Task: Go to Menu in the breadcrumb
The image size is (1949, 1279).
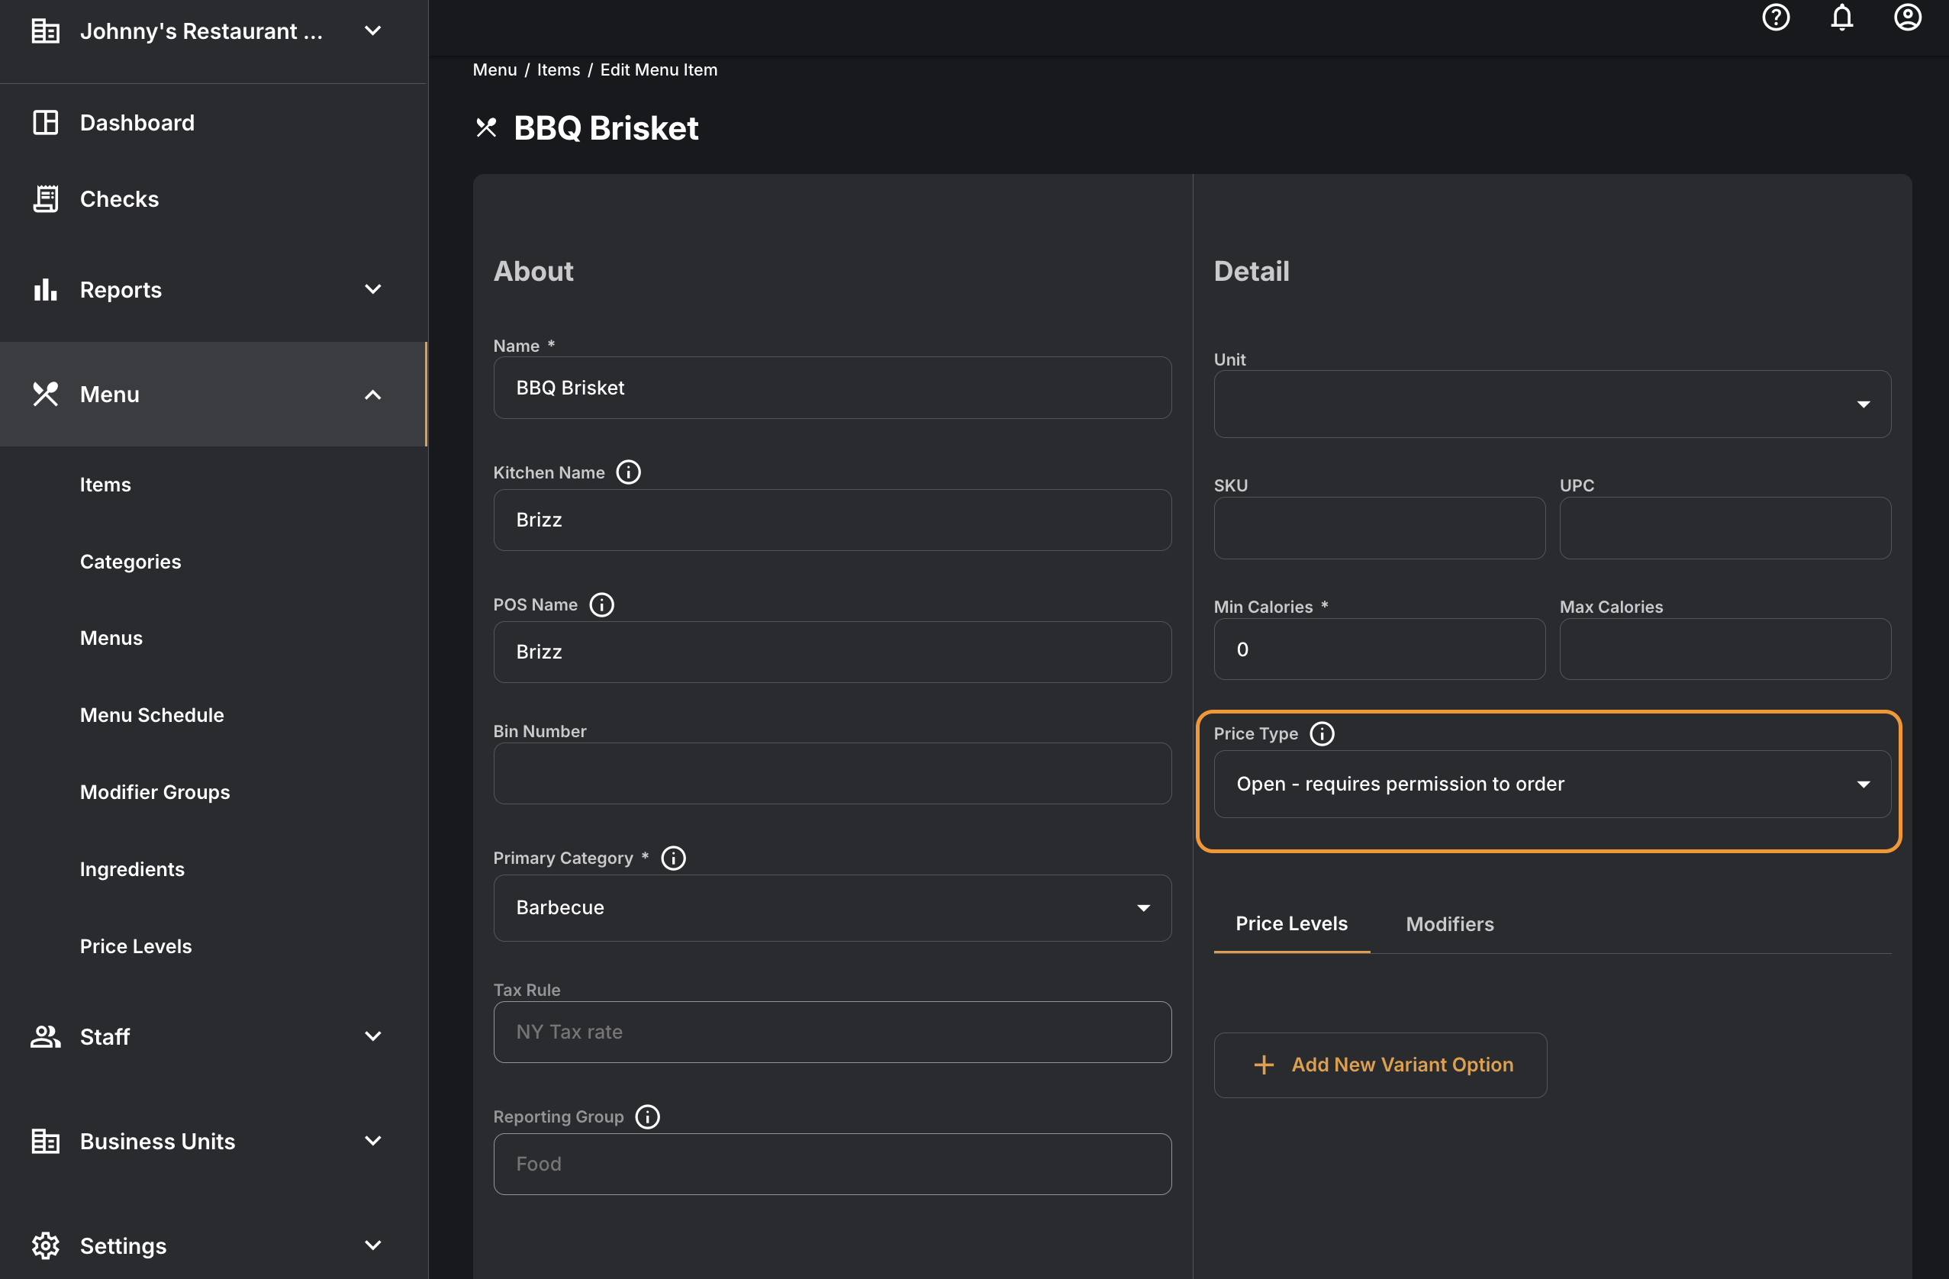Action: [494, 69]
